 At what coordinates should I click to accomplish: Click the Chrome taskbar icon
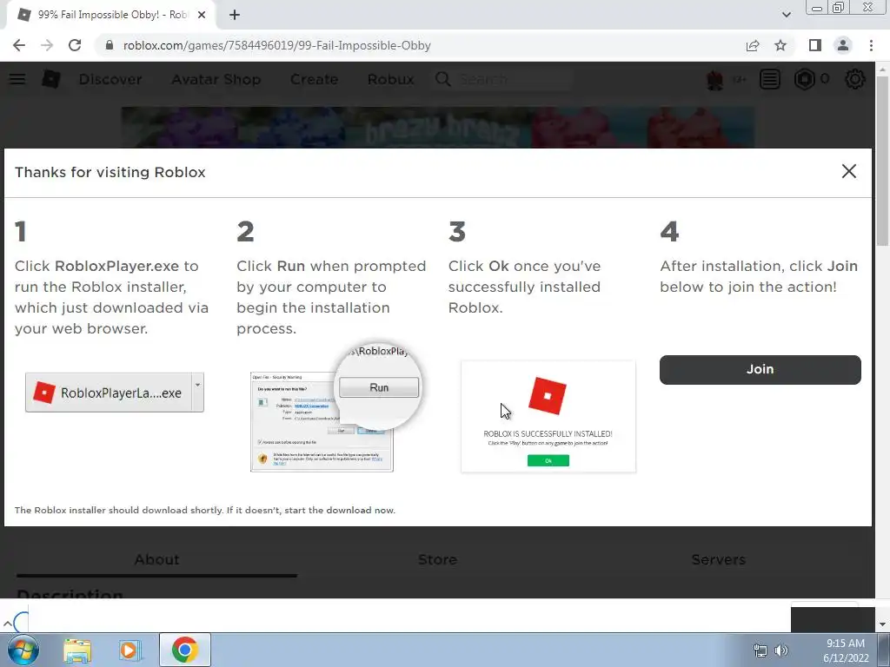[184, 650]
